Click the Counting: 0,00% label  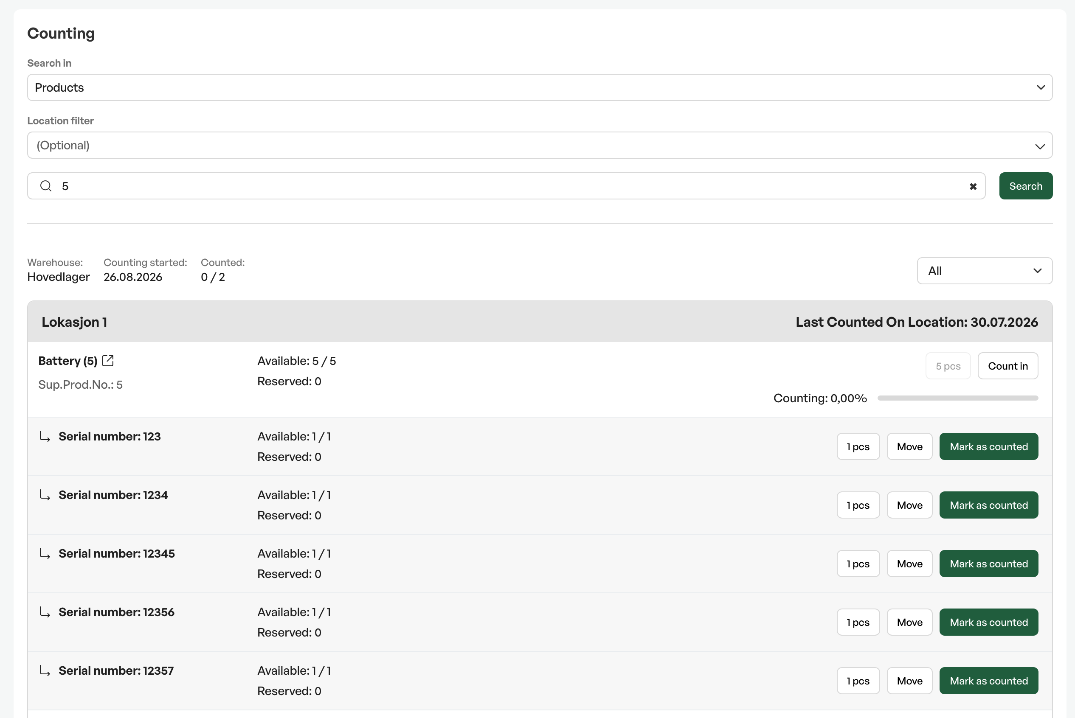(820, 398)
